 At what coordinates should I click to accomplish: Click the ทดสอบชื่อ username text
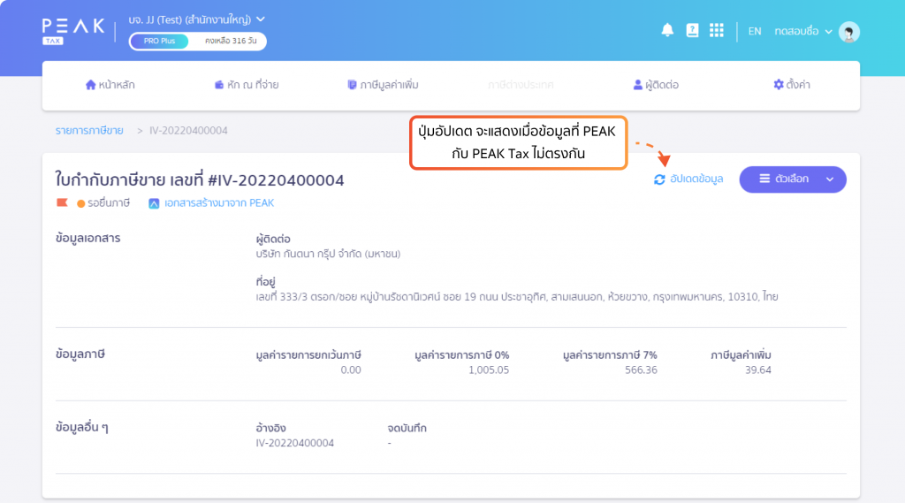796,32
